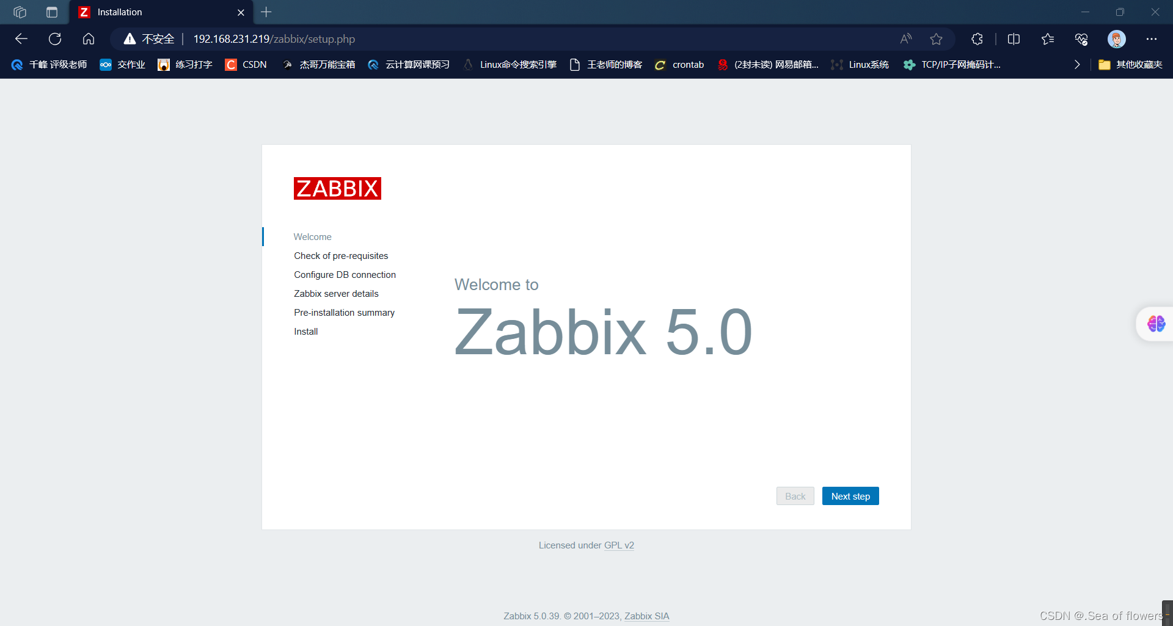1173x626 pixels.
Task: Open 千锋 评级老师 bookmark
Action: (49, 65)
